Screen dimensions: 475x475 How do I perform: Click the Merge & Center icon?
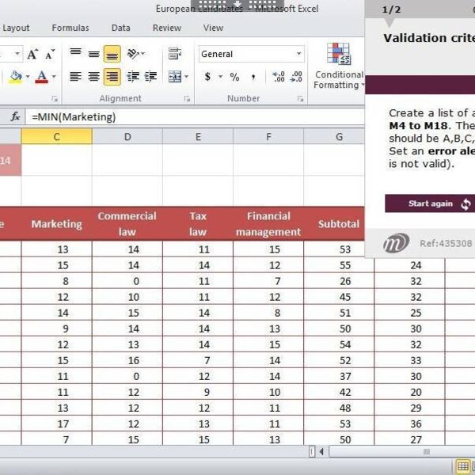click(175, 76)
